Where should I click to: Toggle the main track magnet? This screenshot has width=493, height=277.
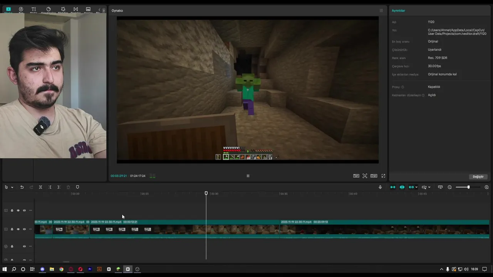click(393, 187)
